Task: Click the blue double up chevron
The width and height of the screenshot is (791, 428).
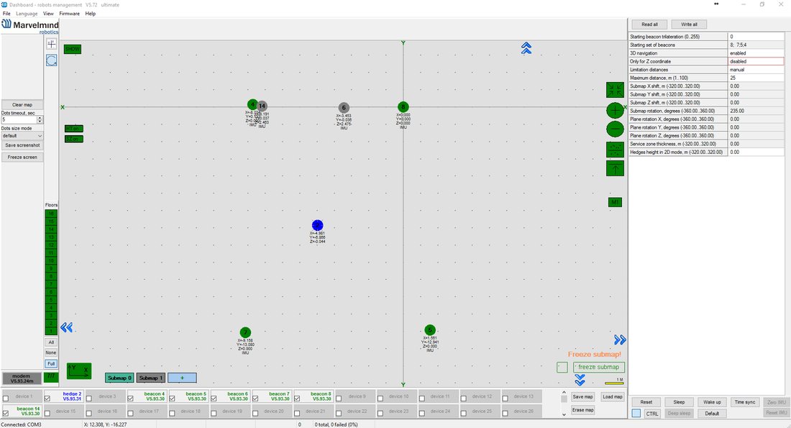Action: pyautogui.click(x=526, y=48)
